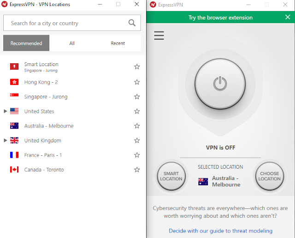Viewport: 295px width, 238px height.
Task: Select United Kingdom from the list
Action: tap(43, 140)
